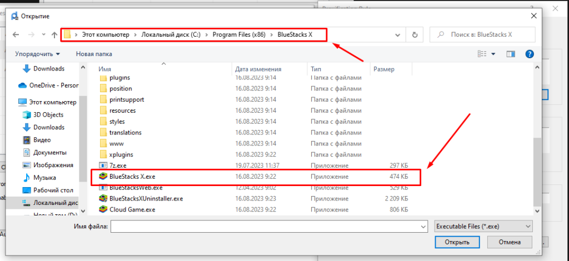Open Видео in sidebar
Screen dimensions: 569x261
[x=42, y=140]
